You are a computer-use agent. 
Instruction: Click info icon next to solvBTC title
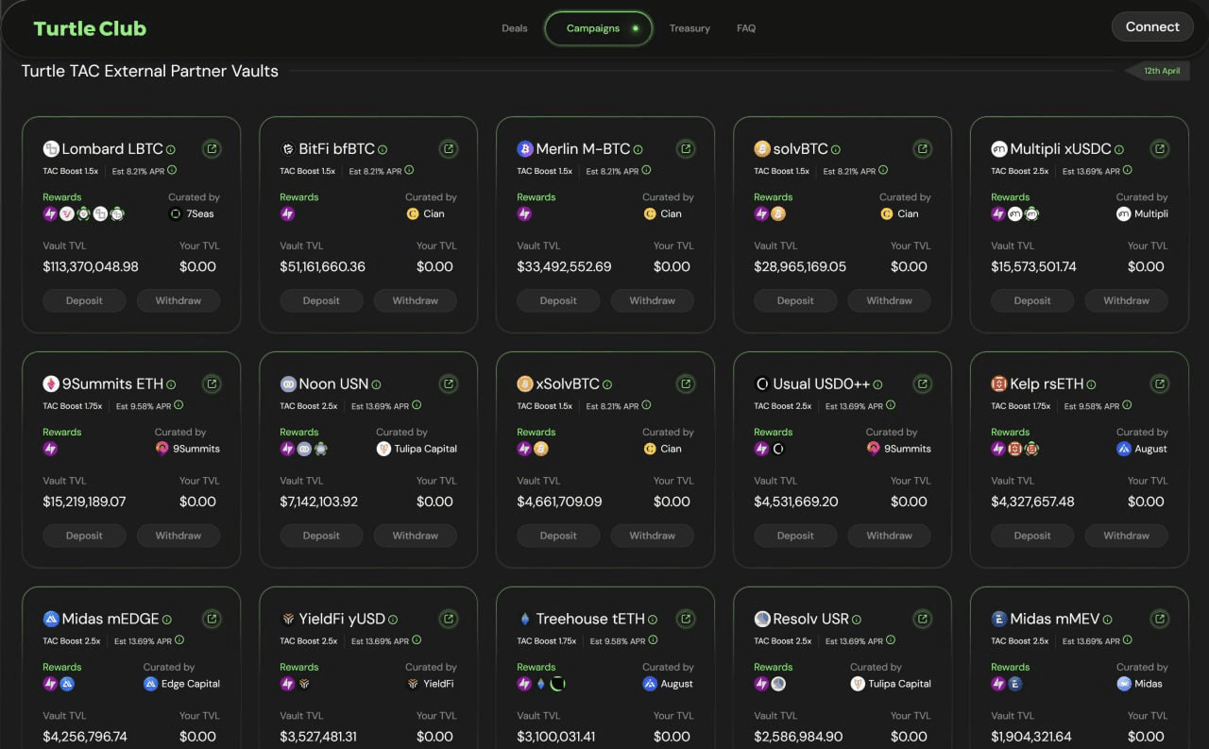(836, 149)
